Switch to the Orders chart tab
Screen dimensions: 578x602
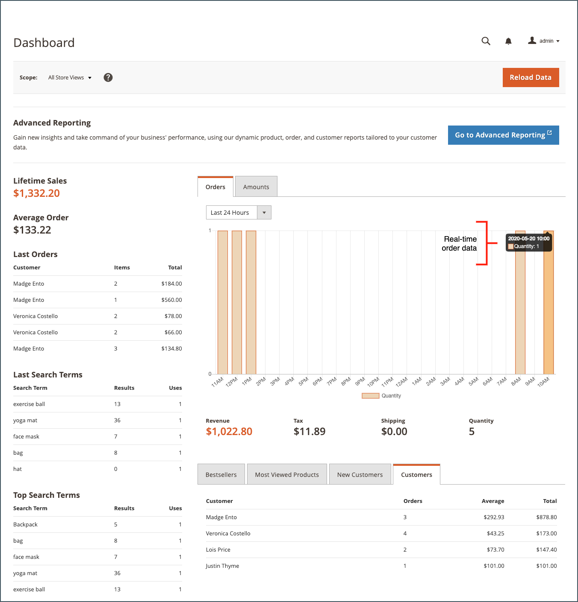click(215, 187)
